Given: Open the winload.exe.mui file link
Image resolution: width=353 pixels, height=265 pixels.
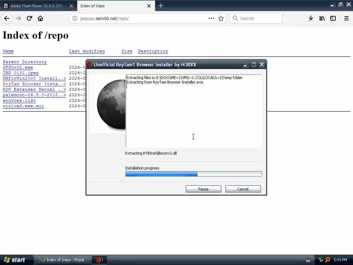Looking at the screenshot, I should pos(23,106).
